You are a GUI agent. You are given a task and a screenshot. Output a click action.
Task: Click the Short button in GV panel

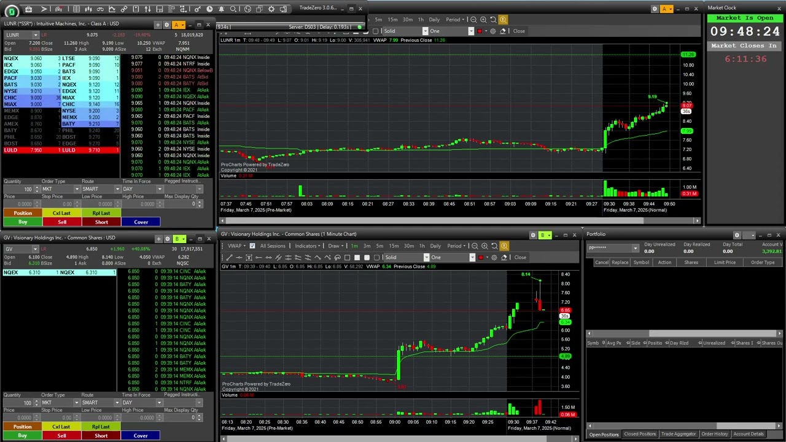click(x=101, y=436)
